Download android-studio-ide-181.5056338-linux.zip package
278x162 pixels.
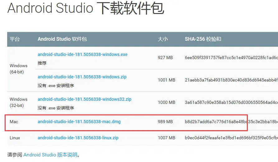(78, 138)
